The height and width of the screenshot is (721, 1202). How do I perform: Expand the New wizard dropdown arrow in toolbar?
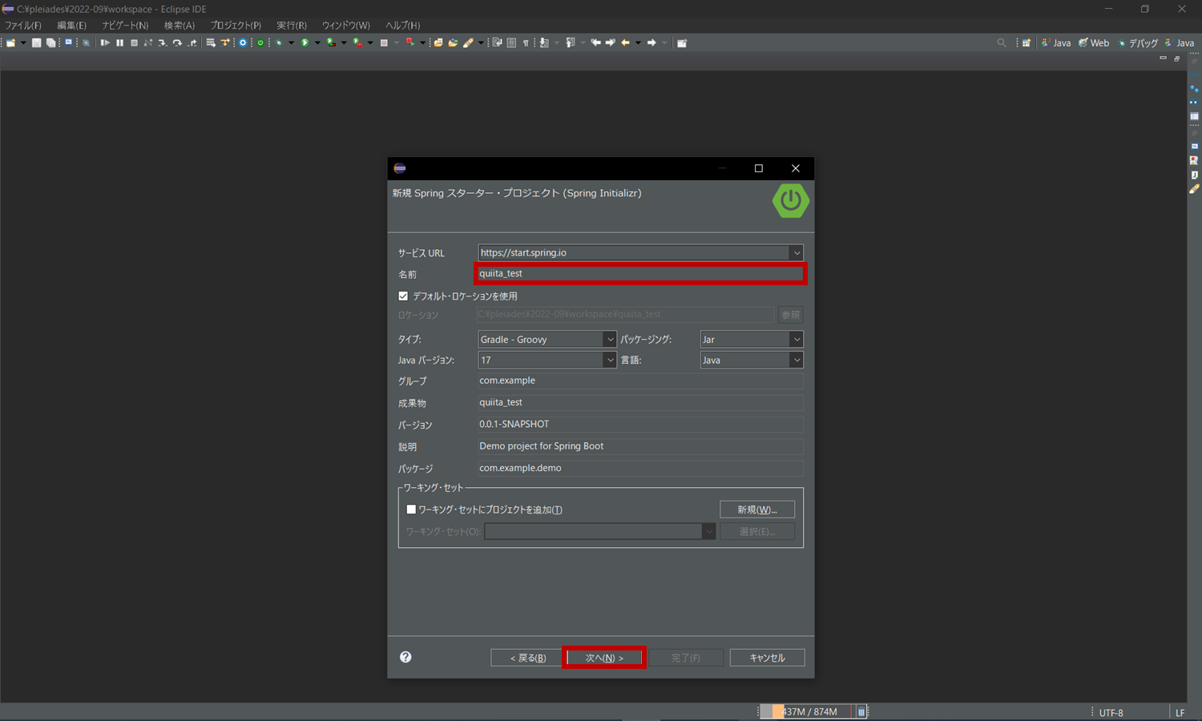click(23, 42)
